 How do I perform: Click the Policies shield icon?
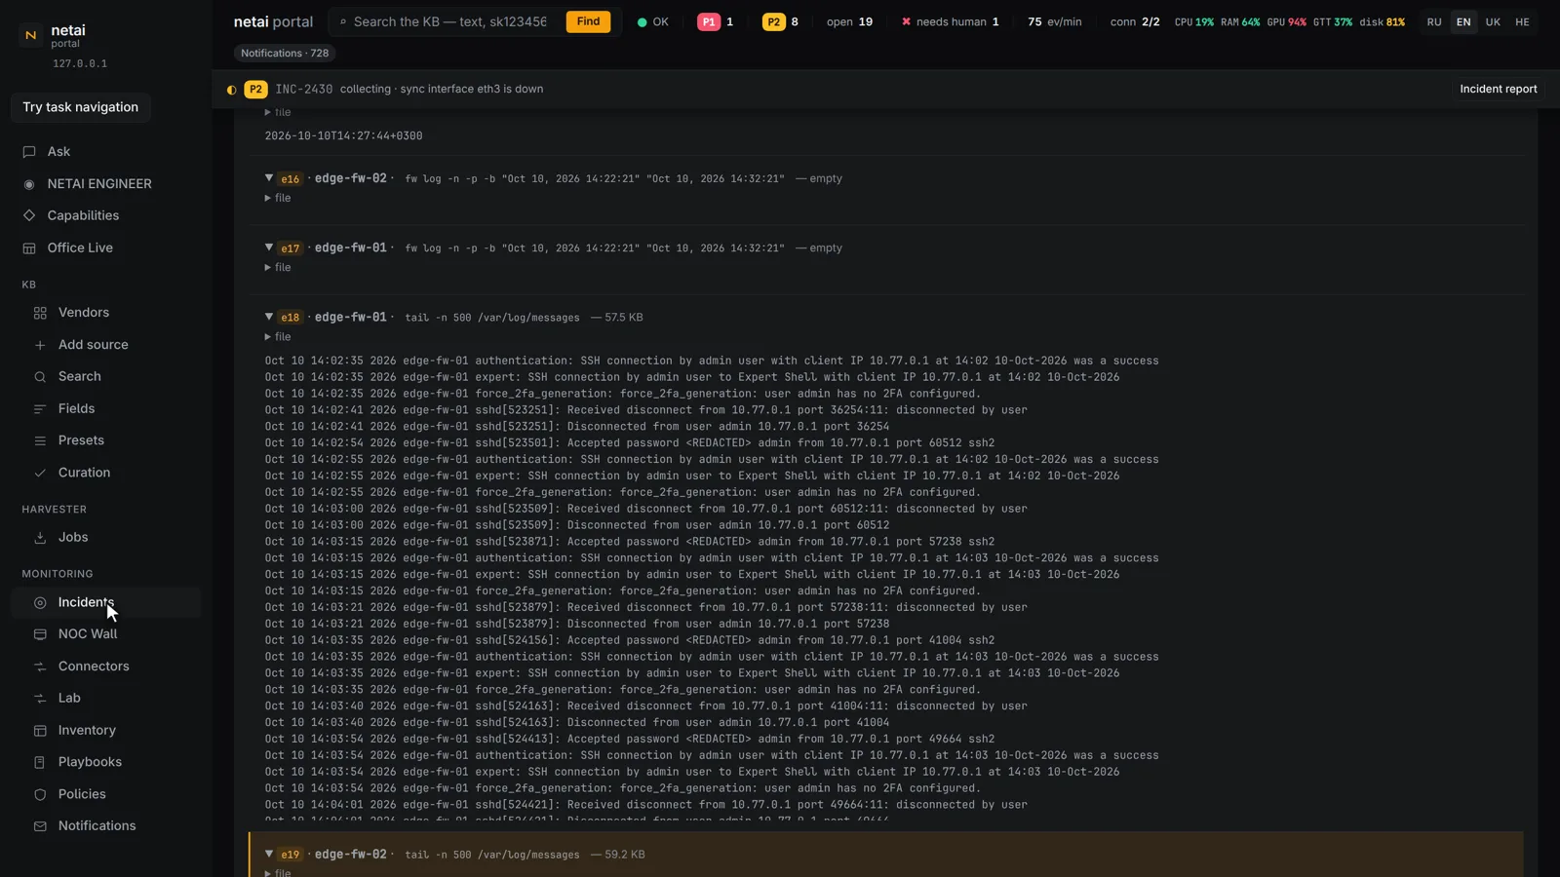tap(40, 794)
